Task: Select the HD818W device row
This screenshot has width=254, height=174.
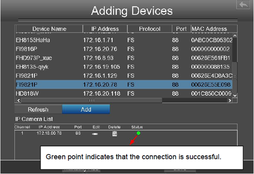Action: point(124,94)
